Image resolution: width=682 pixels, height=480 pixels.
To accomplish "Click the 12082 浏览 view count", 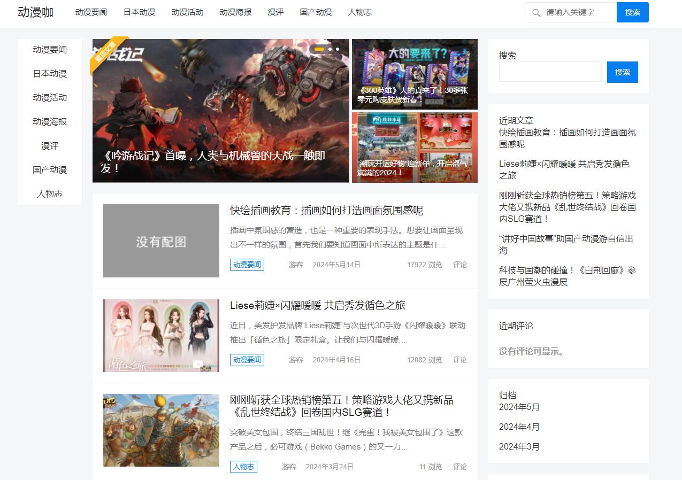I will tap(425, 360).
